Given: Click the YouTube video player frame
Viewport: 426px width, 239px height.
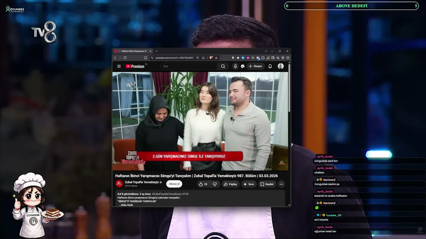Looking at the screenshot, I should 200,121.
